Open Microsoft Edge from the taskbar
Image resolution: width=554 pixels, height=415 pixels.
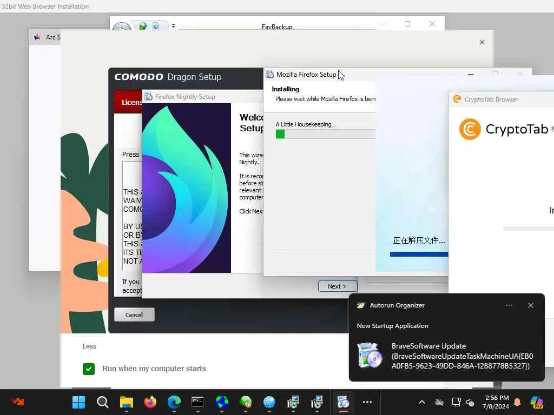coord(174,402)
